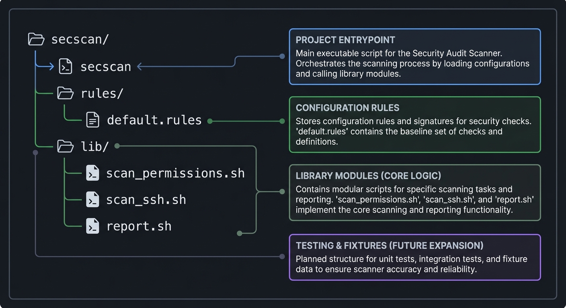The height and width of the screenshot is (308, 566).
Task: Click the secscan/ root folder icon
Action: 36,39
